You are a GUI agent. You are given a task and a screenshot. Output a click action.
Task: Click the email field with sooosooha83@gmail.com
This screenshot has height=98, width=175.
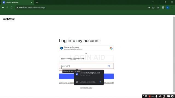pyautogui.click(x=86, y=59)
